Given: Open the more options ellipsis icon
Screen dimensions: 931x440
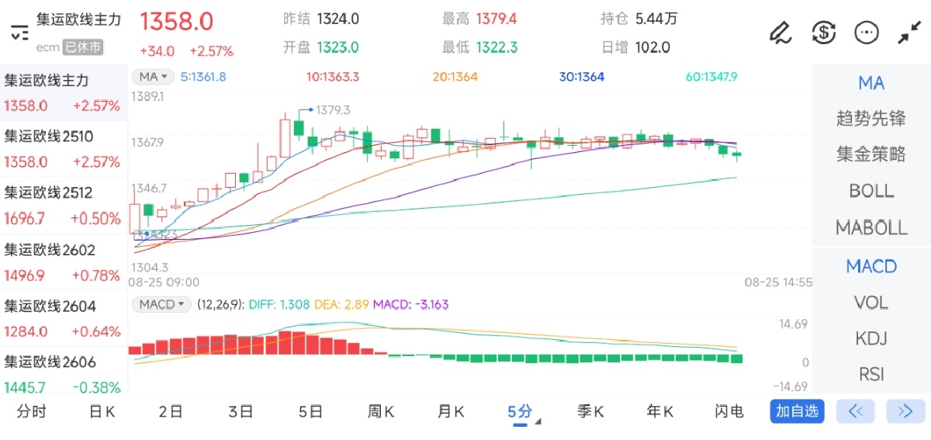Looking at the screenshot, I should coord(866,32).
